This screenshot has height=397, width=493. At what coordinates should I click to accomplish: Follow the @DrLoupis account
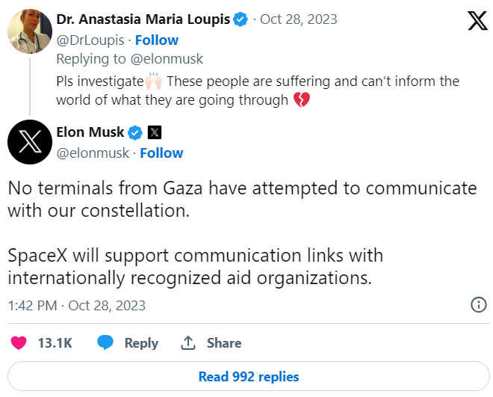(157, 40)
